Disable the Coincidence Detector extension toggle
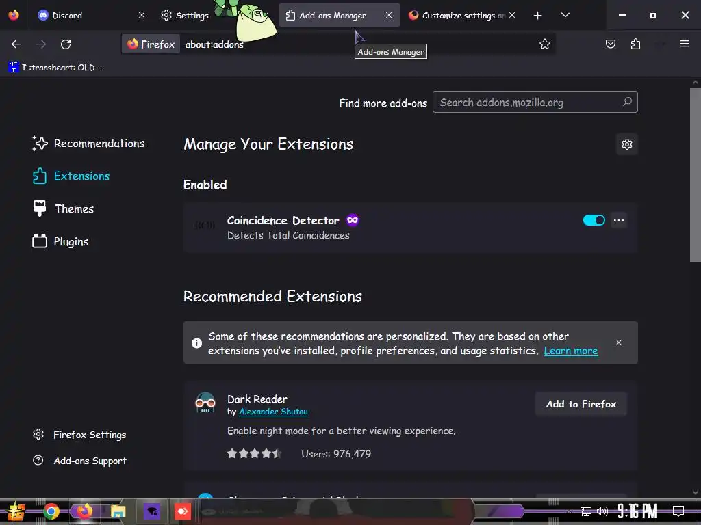Image resolution: width=701 pixels, height=525 pixels. (x=594, y=220)
